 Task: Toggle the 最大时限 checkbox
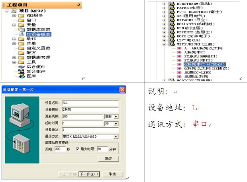point(78,149)
